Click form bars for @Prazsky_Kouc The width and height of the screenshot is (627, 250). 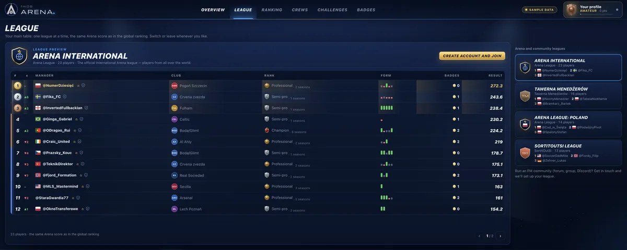click(x=387, y=153)
